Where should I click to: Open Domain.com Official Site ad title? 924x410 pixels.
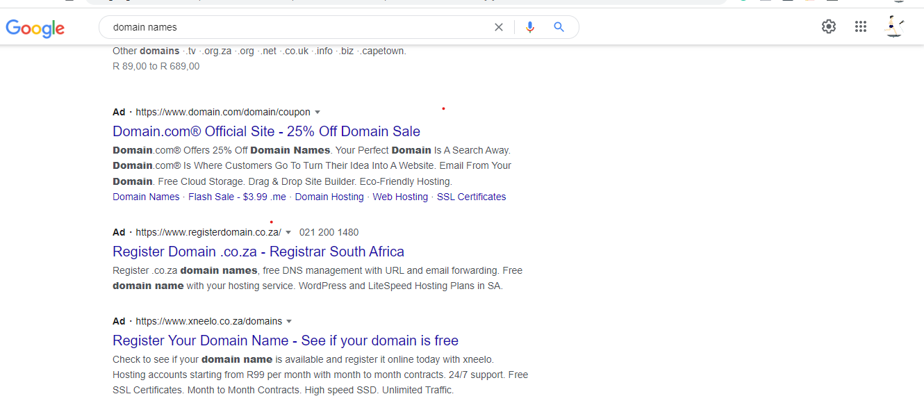click(266, 131)
